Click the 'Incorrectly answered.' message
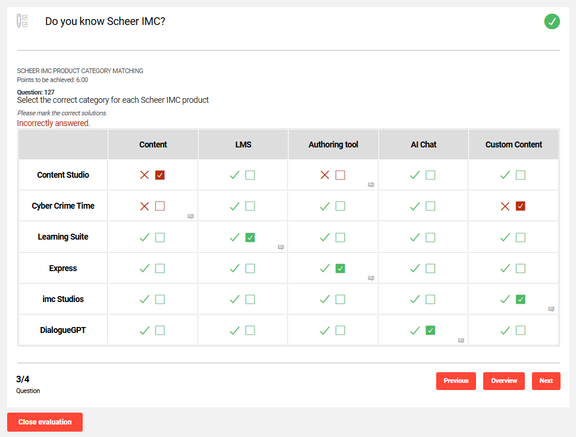The width and height of the screenshot is (576, 437). click(x=54, y=123)
